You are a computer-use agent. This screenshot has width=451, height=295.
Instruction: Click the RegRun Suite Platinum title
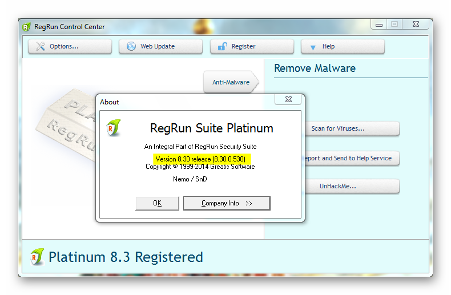click(x=211, y=128)
